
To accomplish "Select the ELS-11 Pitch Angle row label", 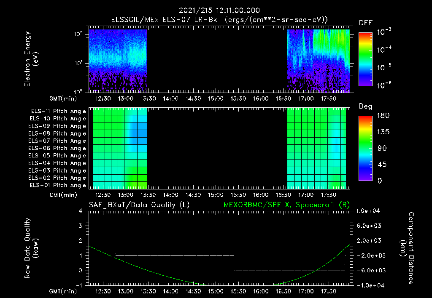I will click(58, 112).
